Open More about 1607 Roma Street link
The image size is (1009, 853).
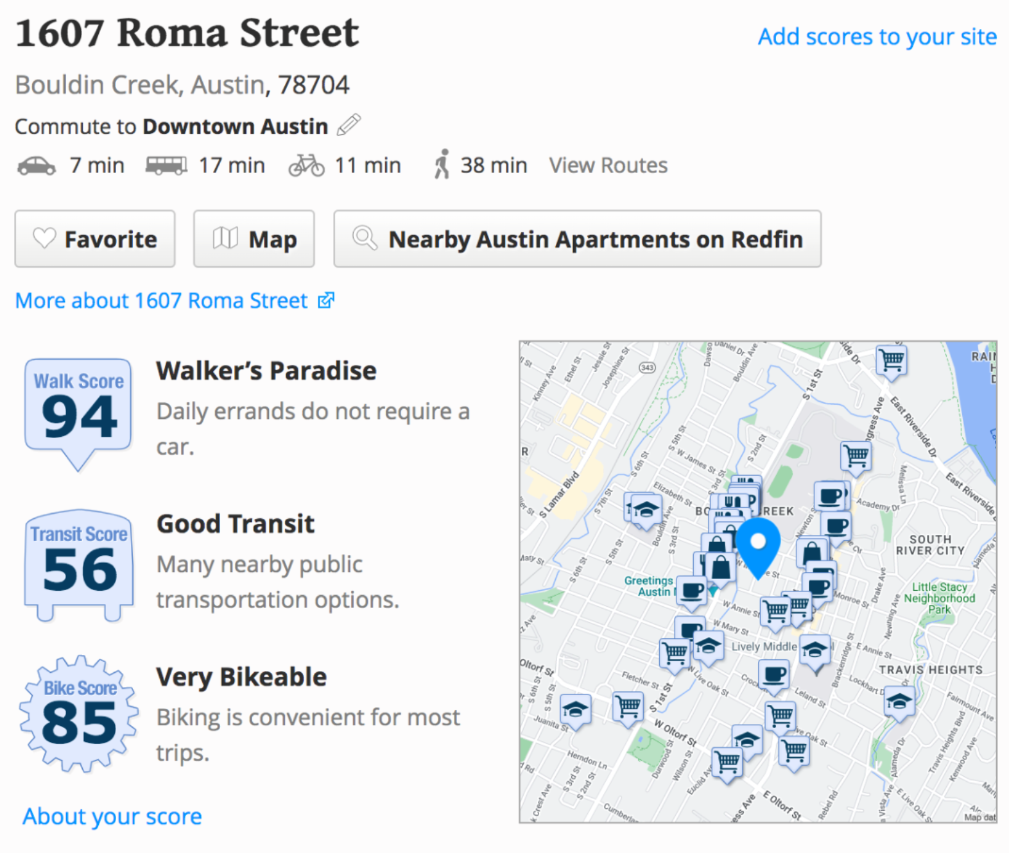(x=175, y=300)
